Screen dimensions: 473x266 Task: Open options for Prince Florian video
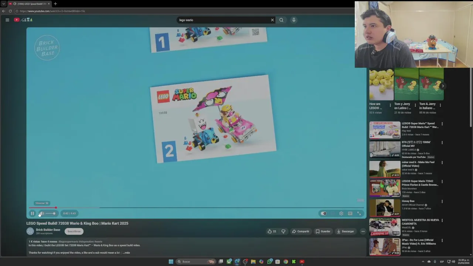tap(442, 182)
